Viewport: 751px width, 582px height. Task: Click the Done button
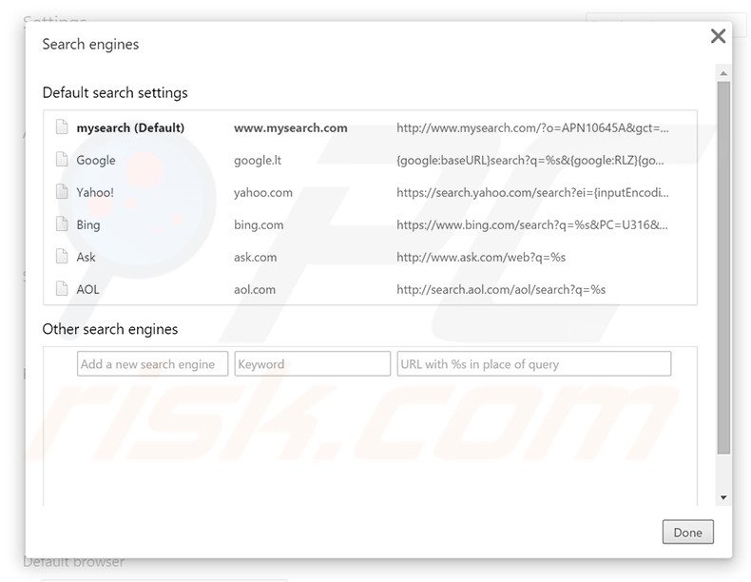point(687,533)
